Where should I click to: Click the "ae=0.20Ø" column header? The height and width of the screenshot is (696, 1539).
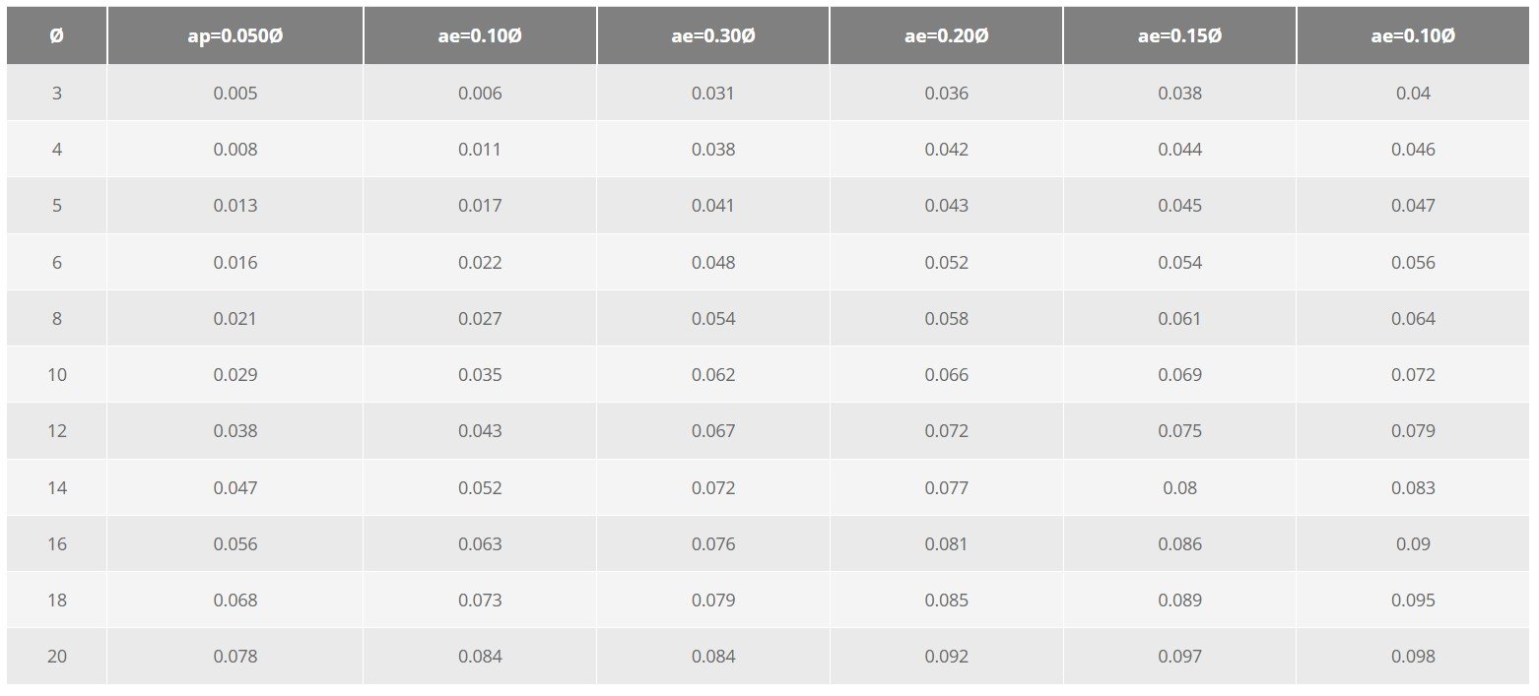point(946,36)
